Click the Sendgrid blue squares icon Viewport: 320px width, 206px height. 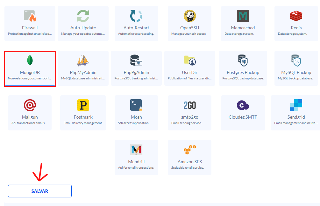click(296, 105)
